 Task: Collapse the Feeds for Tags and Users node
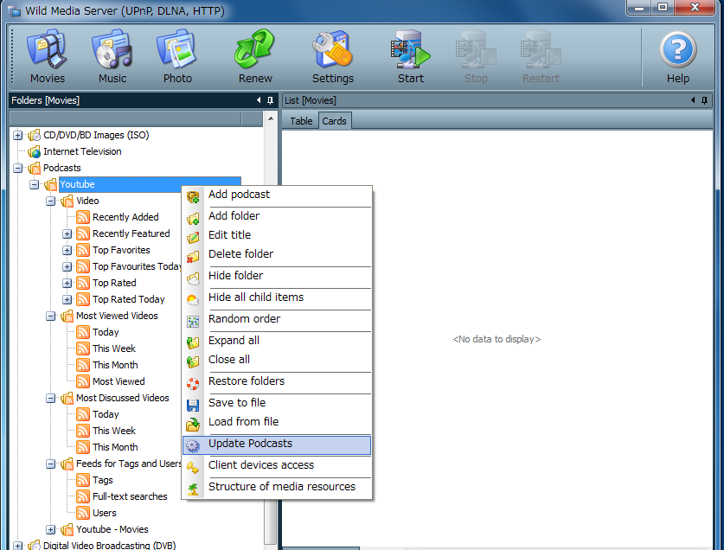[x=51, y=464]
